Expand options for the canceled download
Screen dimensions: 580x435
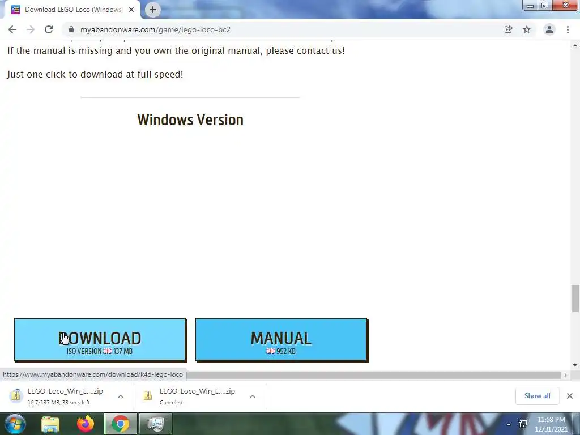coord(253,396)
